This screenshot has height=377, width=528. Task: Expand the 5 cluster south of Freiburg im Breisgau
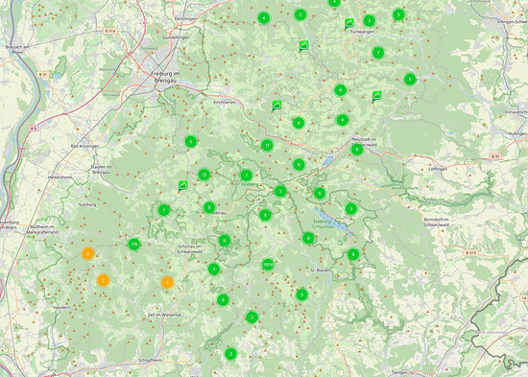191,141
